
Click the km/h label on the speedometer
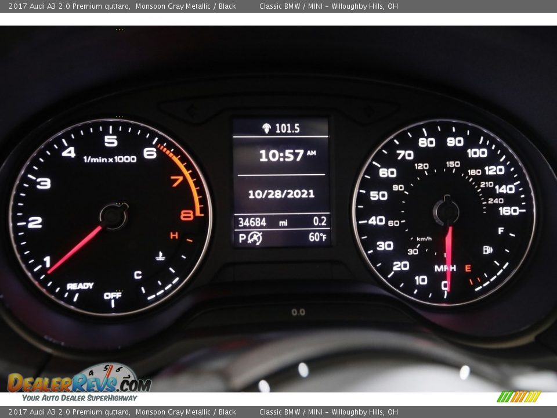[x=424, y=239]
